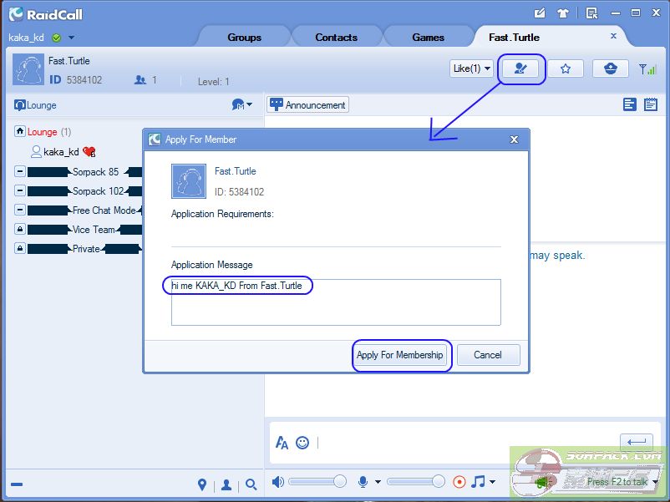Search channel with the magnifier icon
670x502 pixels.
(251, 484)
